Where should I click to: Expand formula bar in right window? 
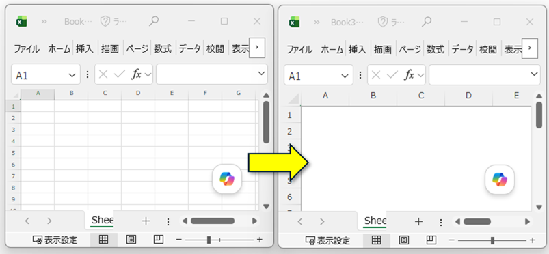[534, 74]
